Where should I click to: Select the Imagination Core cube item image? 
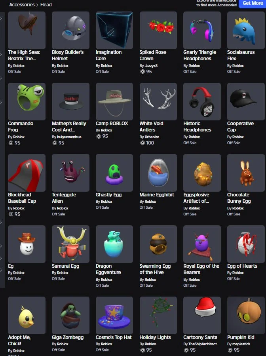pyautogui.click(x=114, y=30)
